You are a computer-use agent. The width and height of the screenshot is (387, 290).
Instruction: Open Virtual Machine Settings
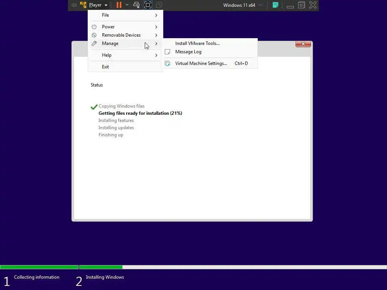pos(209,63)
